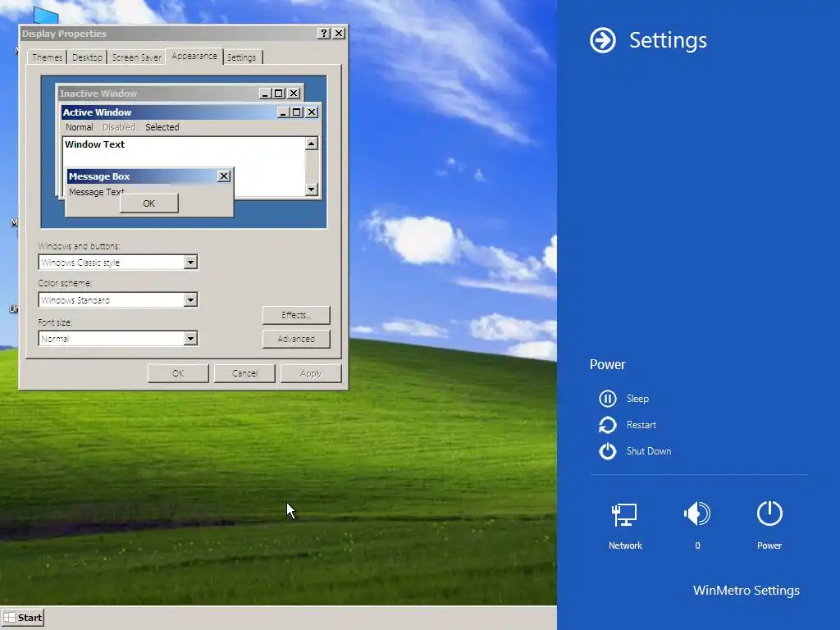Click the Sleep label text

coord(637,399)
